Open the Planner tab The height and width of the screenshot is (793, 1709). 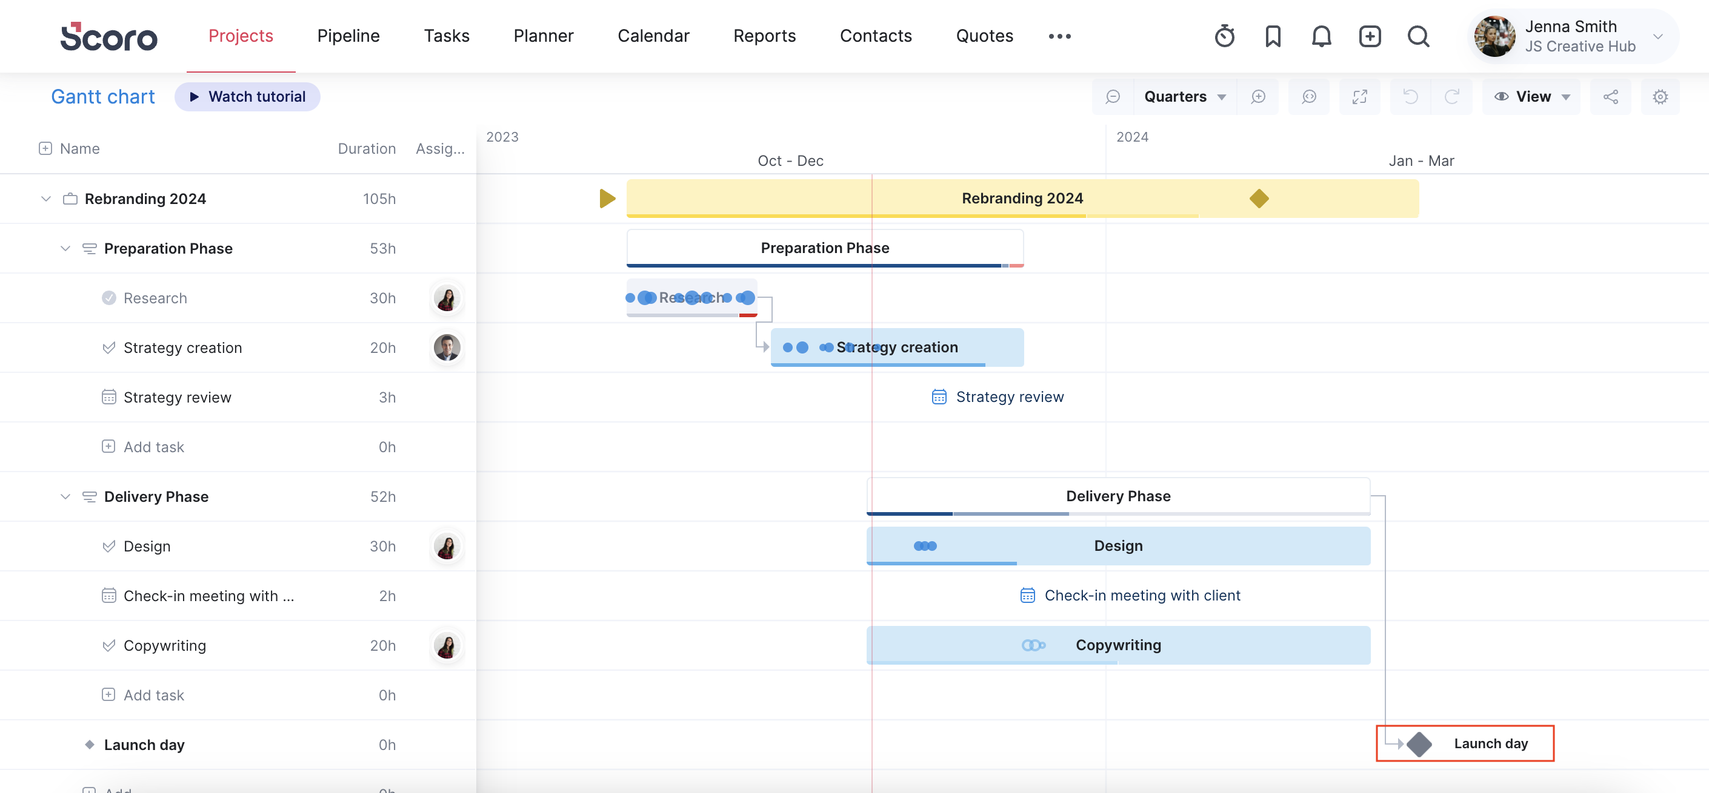point(544,36)
